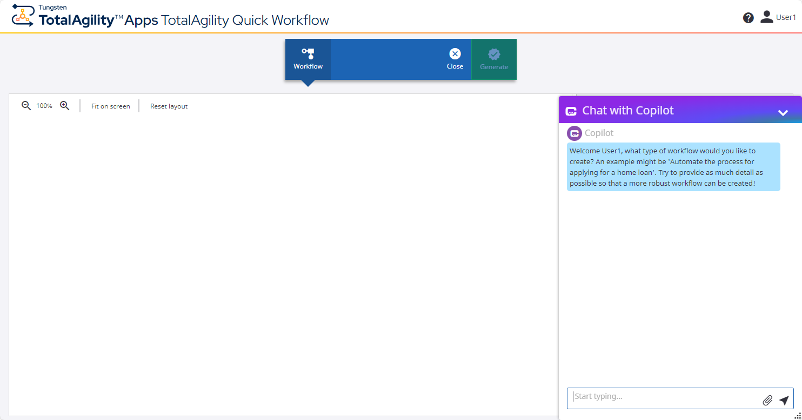Collapse the Chat with Copilot panel
The height and width of the screenshot is (420, 802).
(783, 112)
